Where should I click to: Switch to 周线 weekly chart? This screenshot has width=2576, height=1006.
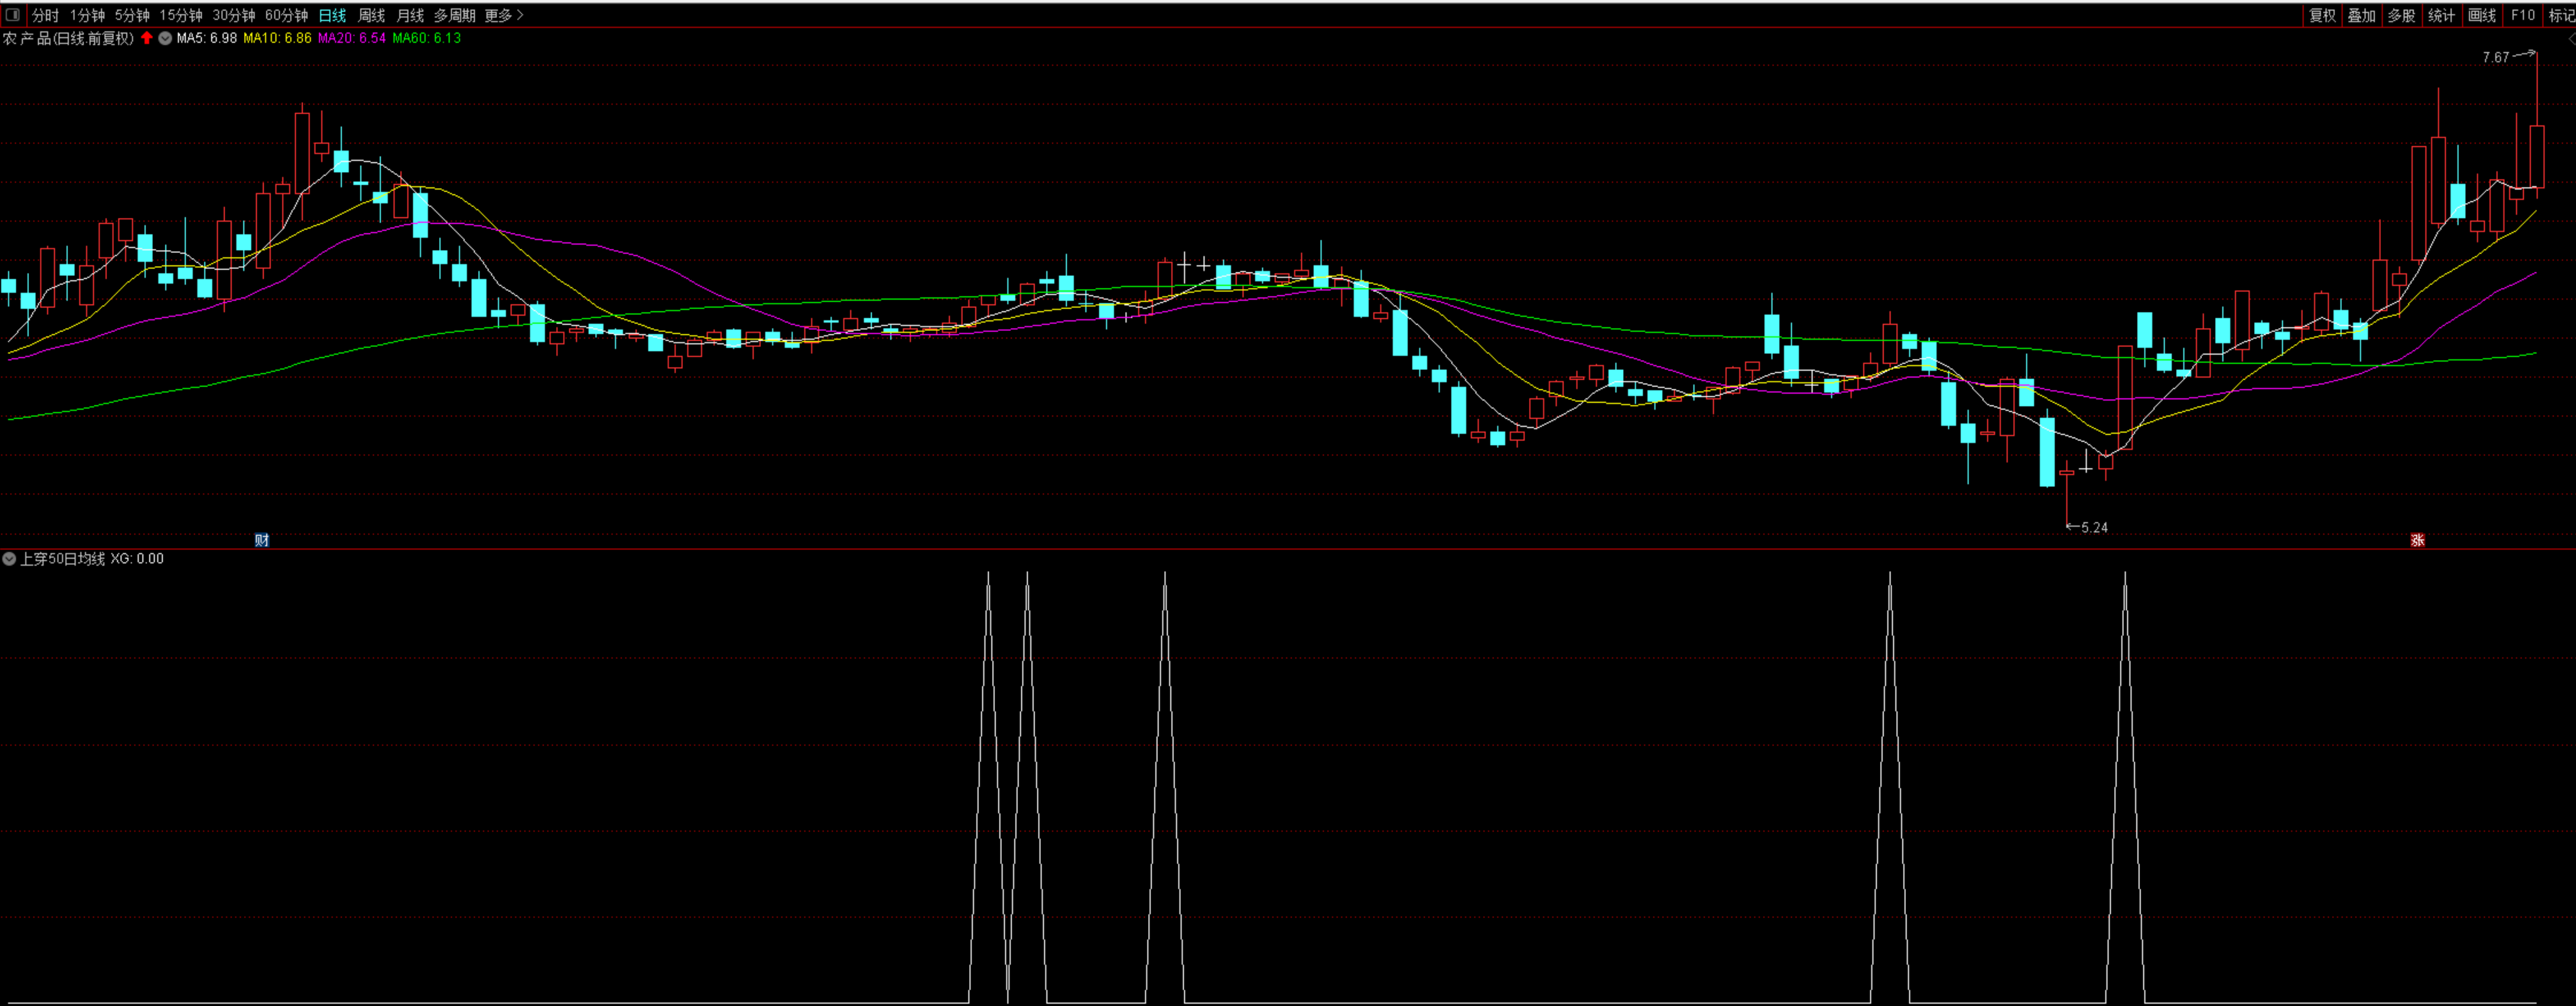[x=371, y=15]
